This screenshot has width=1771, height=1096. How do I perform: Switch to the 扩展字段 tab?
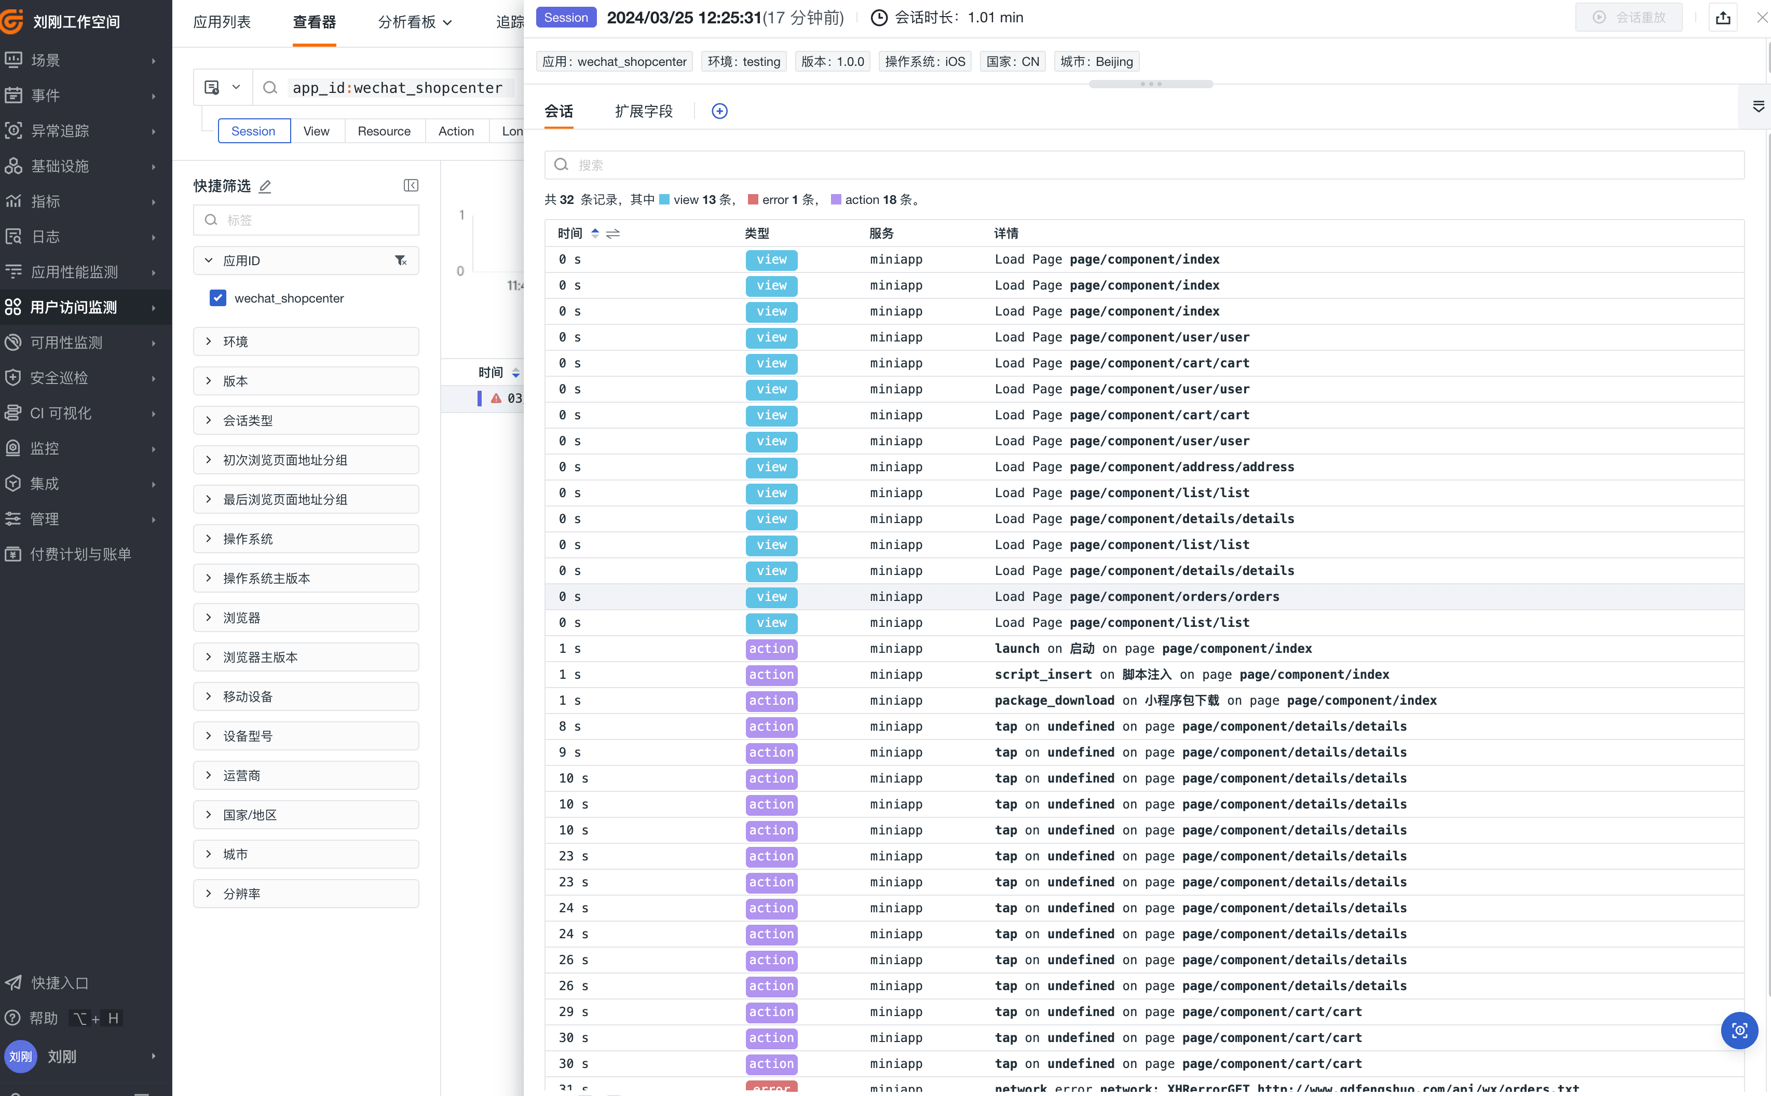tap(643, 111)
